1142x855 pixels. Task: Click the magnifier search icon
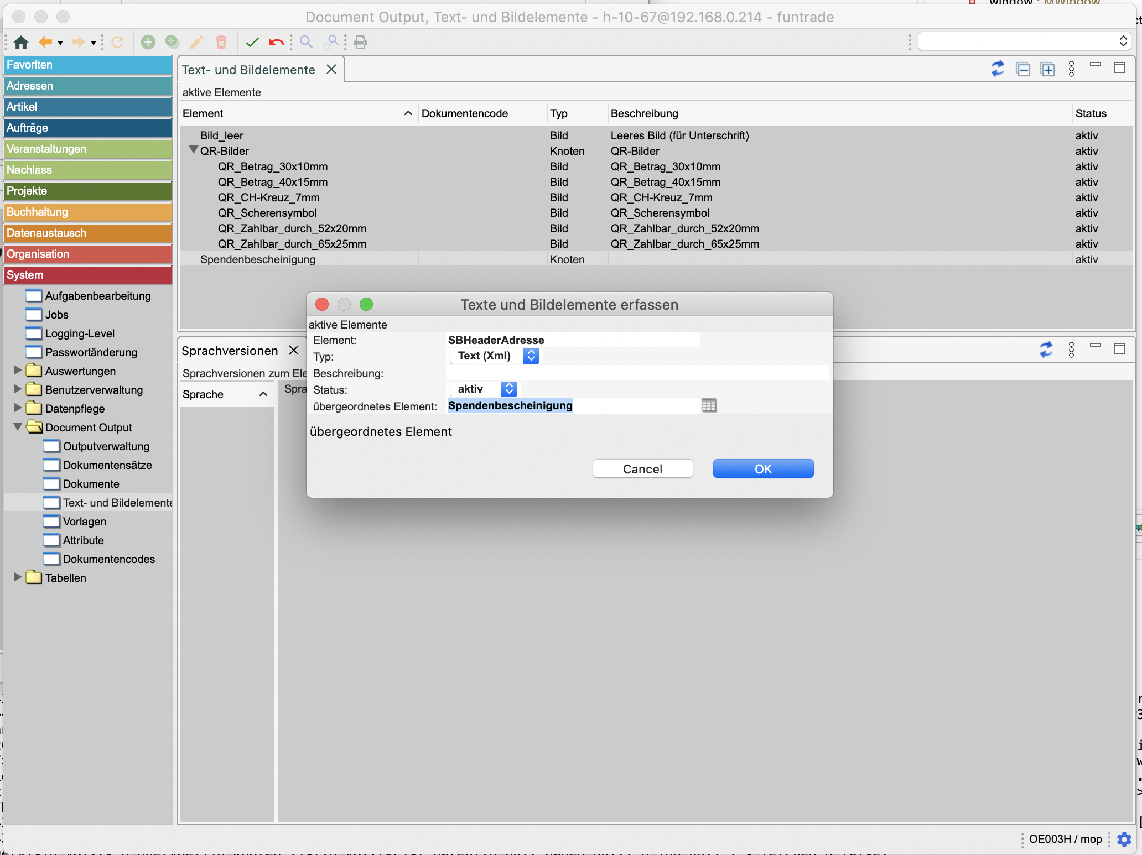(306, 42)
